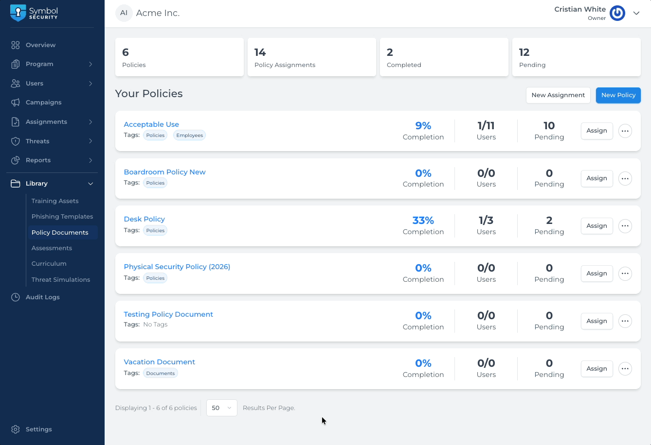Expand the Reports submenu arrow

[x=90, y=160]
